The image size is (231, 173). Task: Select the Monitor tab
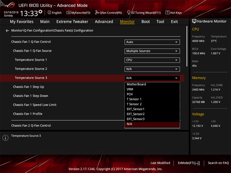point(127,22)
